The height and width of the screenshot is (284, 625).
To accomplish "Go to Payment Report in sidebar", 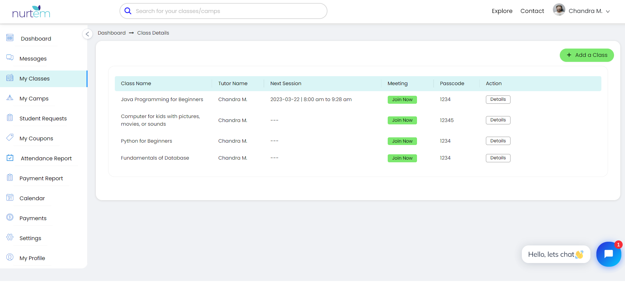I will [41, 179].
